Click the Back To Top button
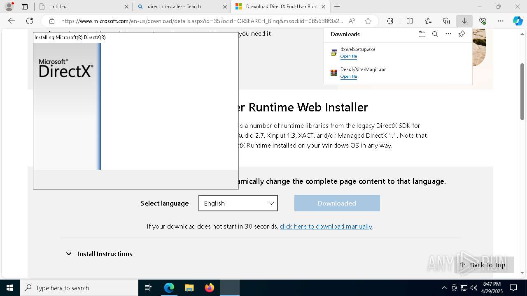Viewport: 527px width, 296px height. 484,265
